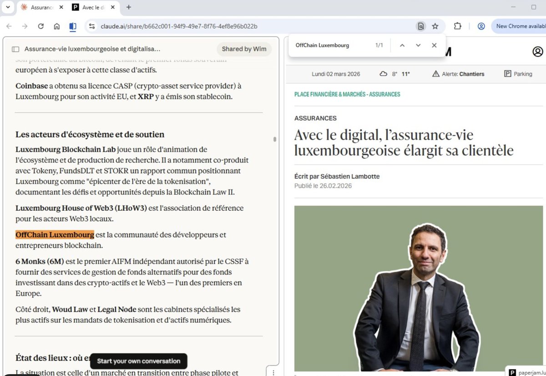This screenshot has height=376, width=546.
Task: Toggle the Claude sidebar panel icon
Action: [x=15, y=49]
